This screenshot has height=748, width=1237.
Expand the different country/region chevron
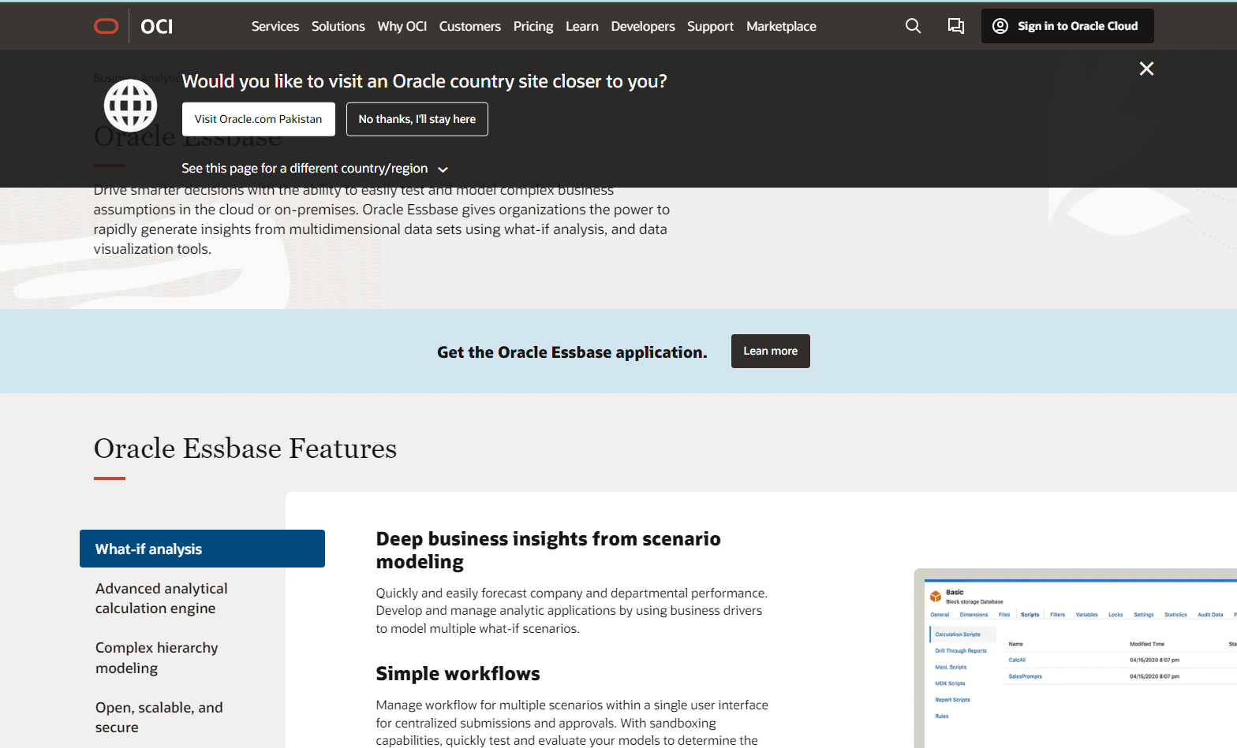click(x=443, y=169)
